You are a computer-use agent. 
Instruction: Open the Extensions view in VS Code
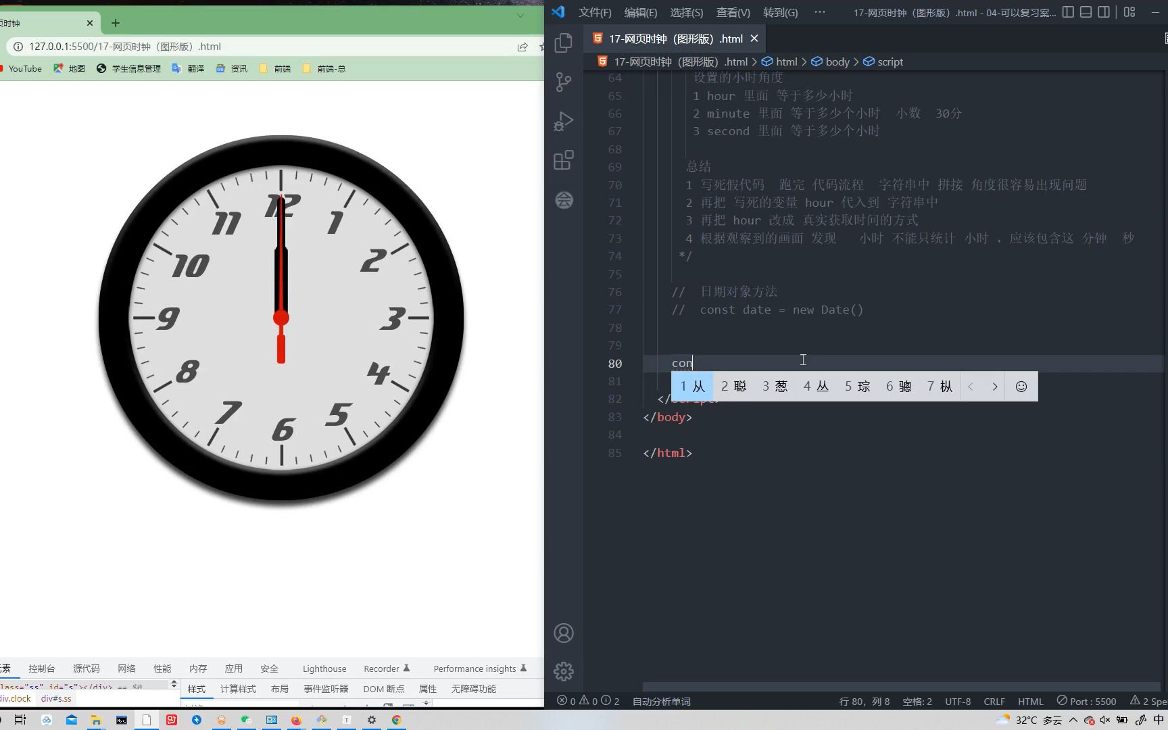(563, 160)
